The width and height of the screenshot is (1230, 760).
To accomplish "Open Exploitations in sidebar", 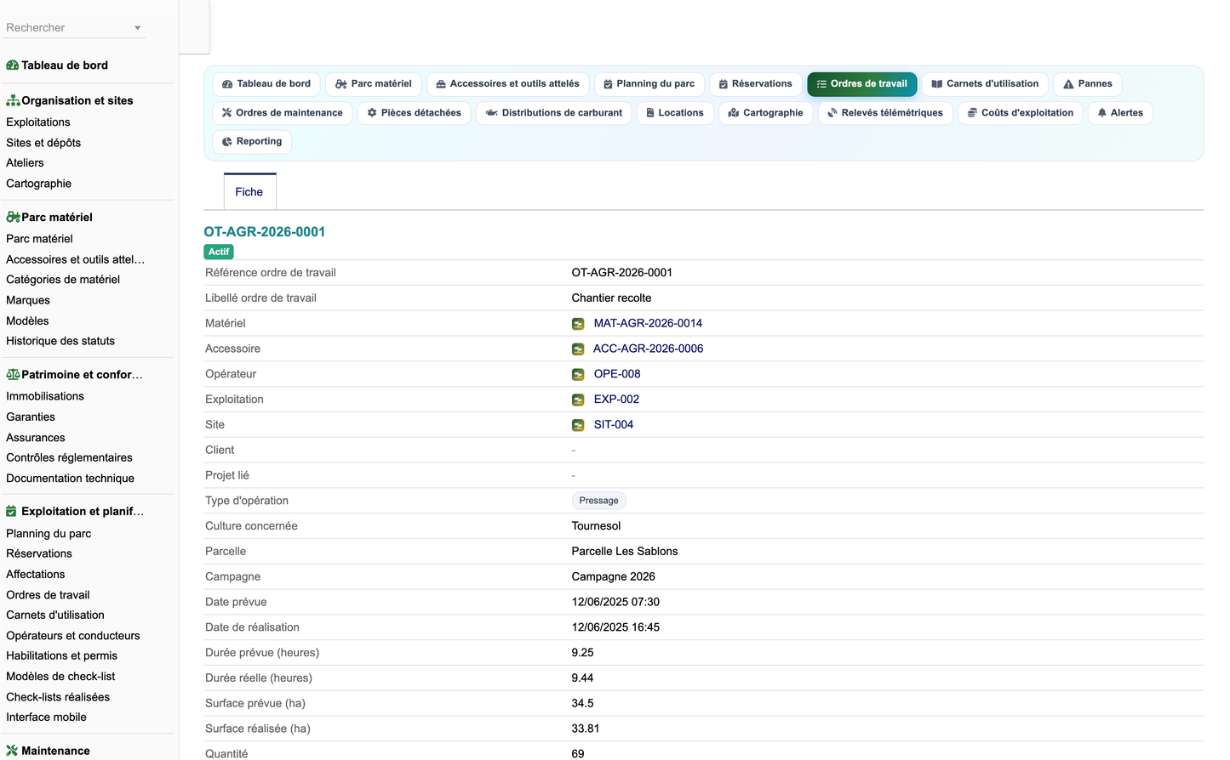I will click(38, 122).
